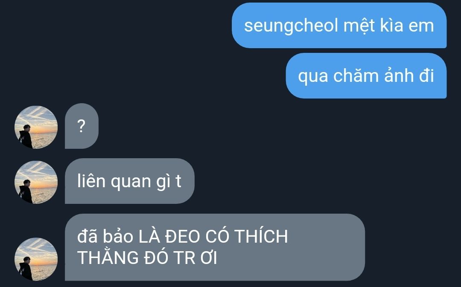The height and width of the screenshot is (287, 461).
Task: Click the word "quan" in the grey message
Action: click(131, 182)
